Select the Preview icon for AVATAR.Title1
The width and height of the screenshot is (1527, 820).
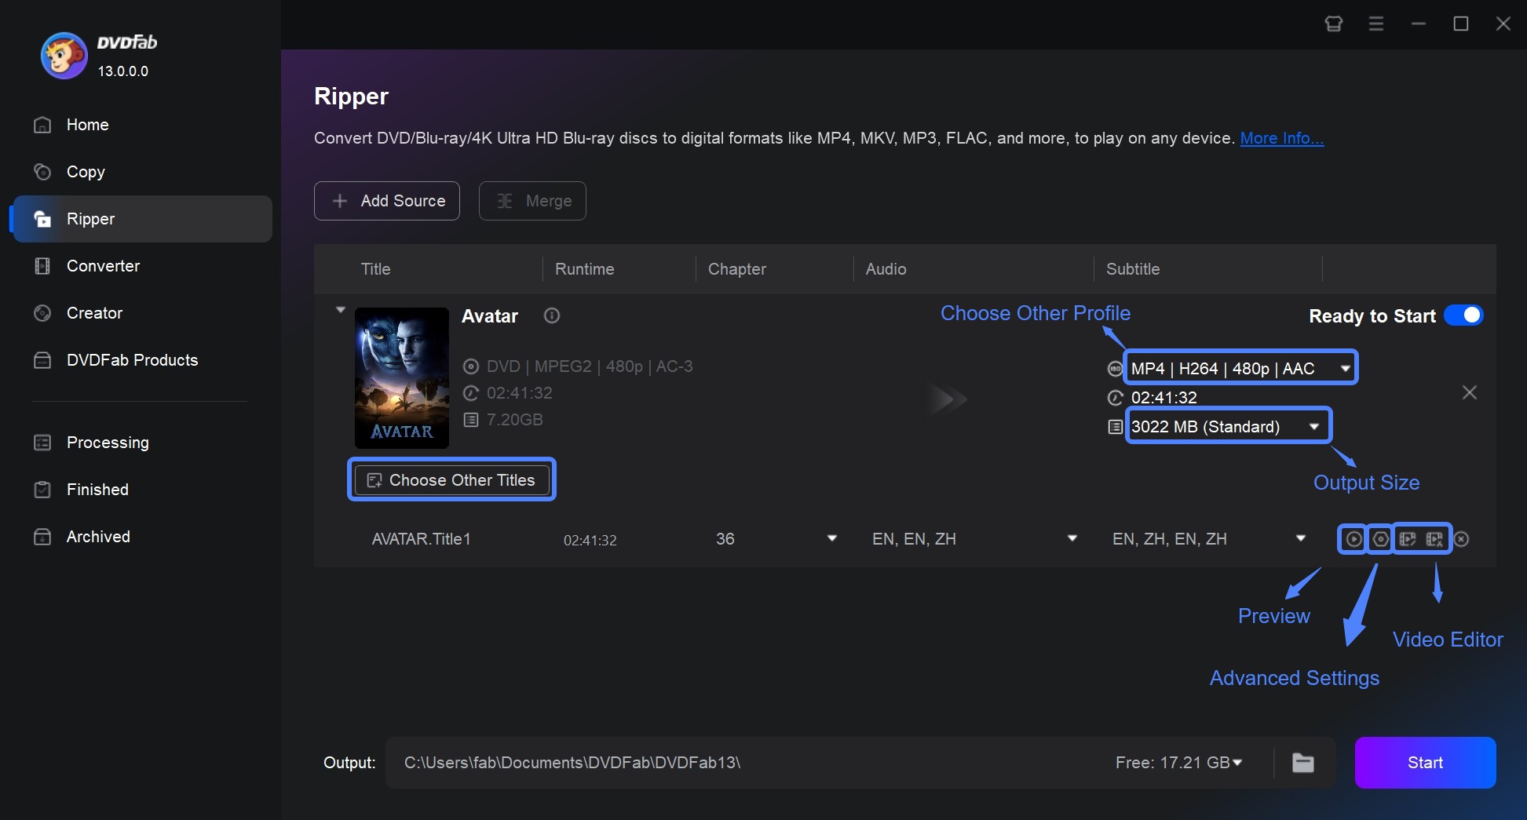1352,539
